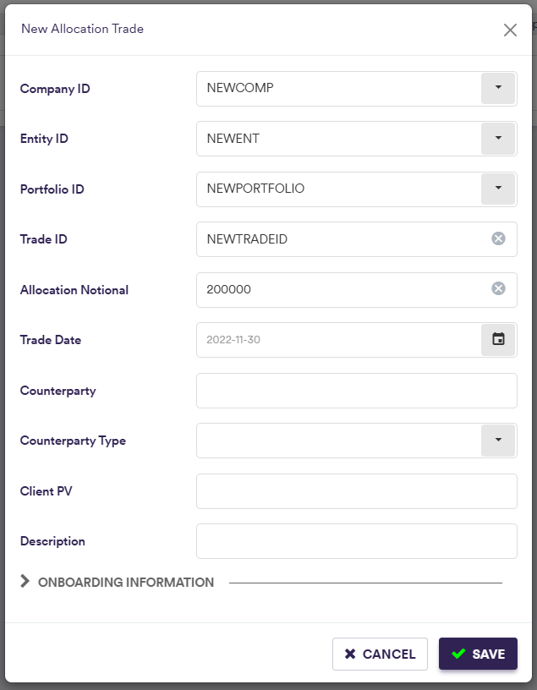Expand the Onboarding Information section

25,582
